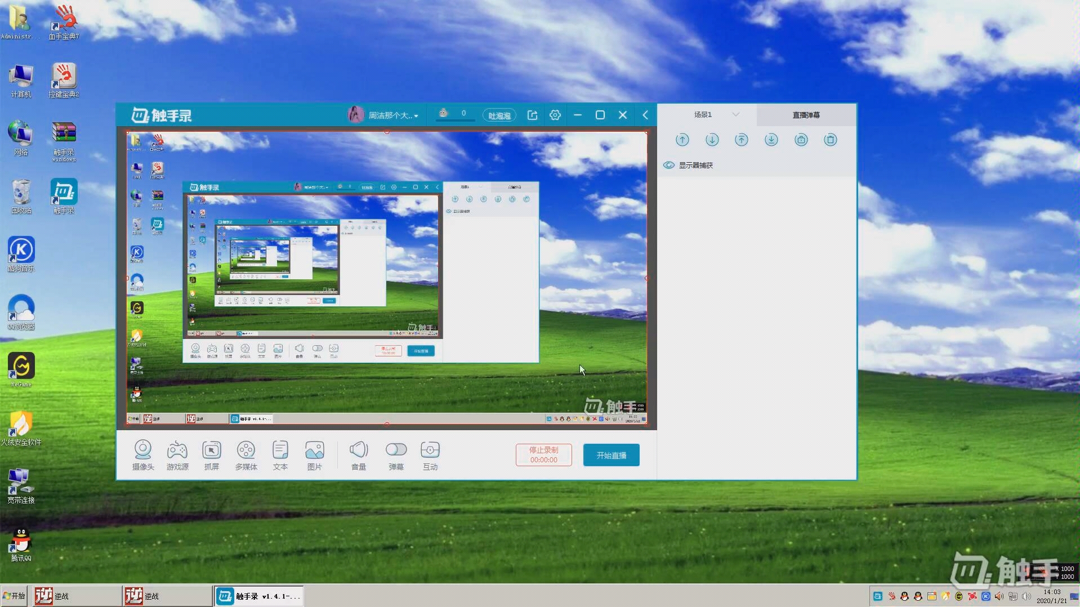Viewport: 1080px width, 607px height.
Task: Open the camera (摄像头) source
Action: (x=143, y=455)
